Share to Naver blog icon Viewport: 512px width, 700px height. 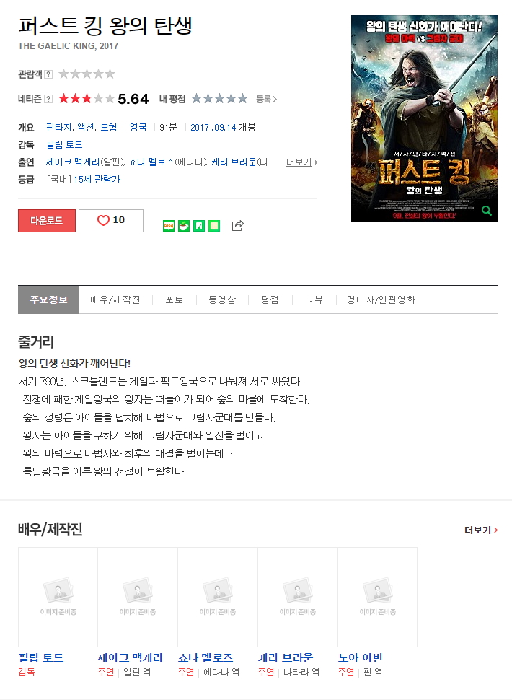click(x=169, y=226)
